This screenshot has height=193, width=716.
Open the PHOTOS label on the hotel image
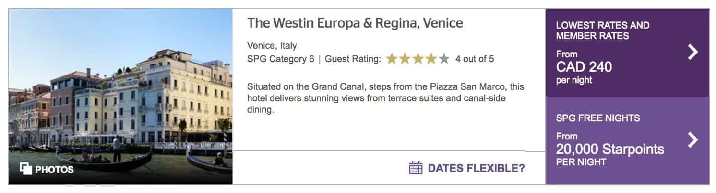coord(54,169)
